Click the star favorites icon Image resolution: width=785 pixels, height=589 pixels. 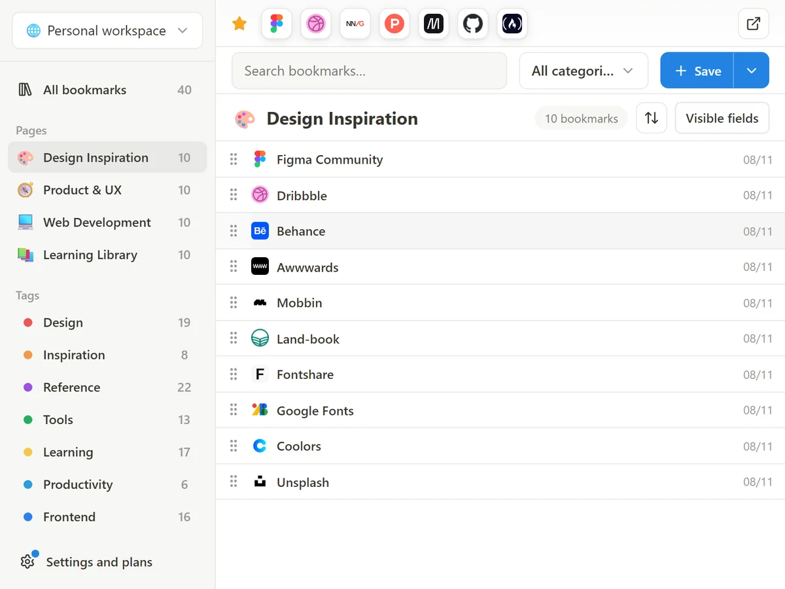(x=239, y=24)
